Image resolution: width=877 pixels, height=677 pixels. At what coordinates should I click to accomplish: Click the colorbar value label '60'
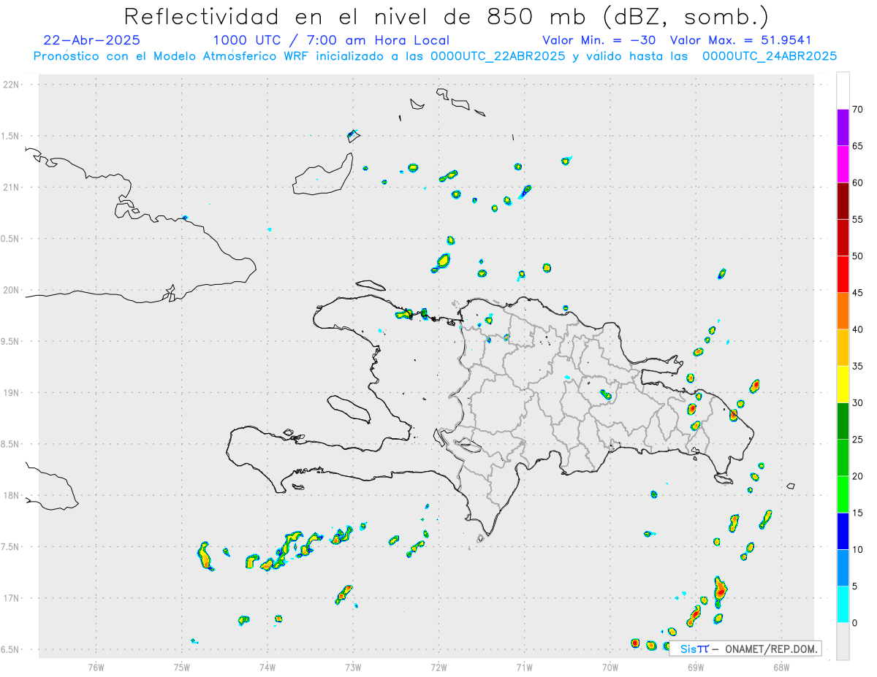857,183
